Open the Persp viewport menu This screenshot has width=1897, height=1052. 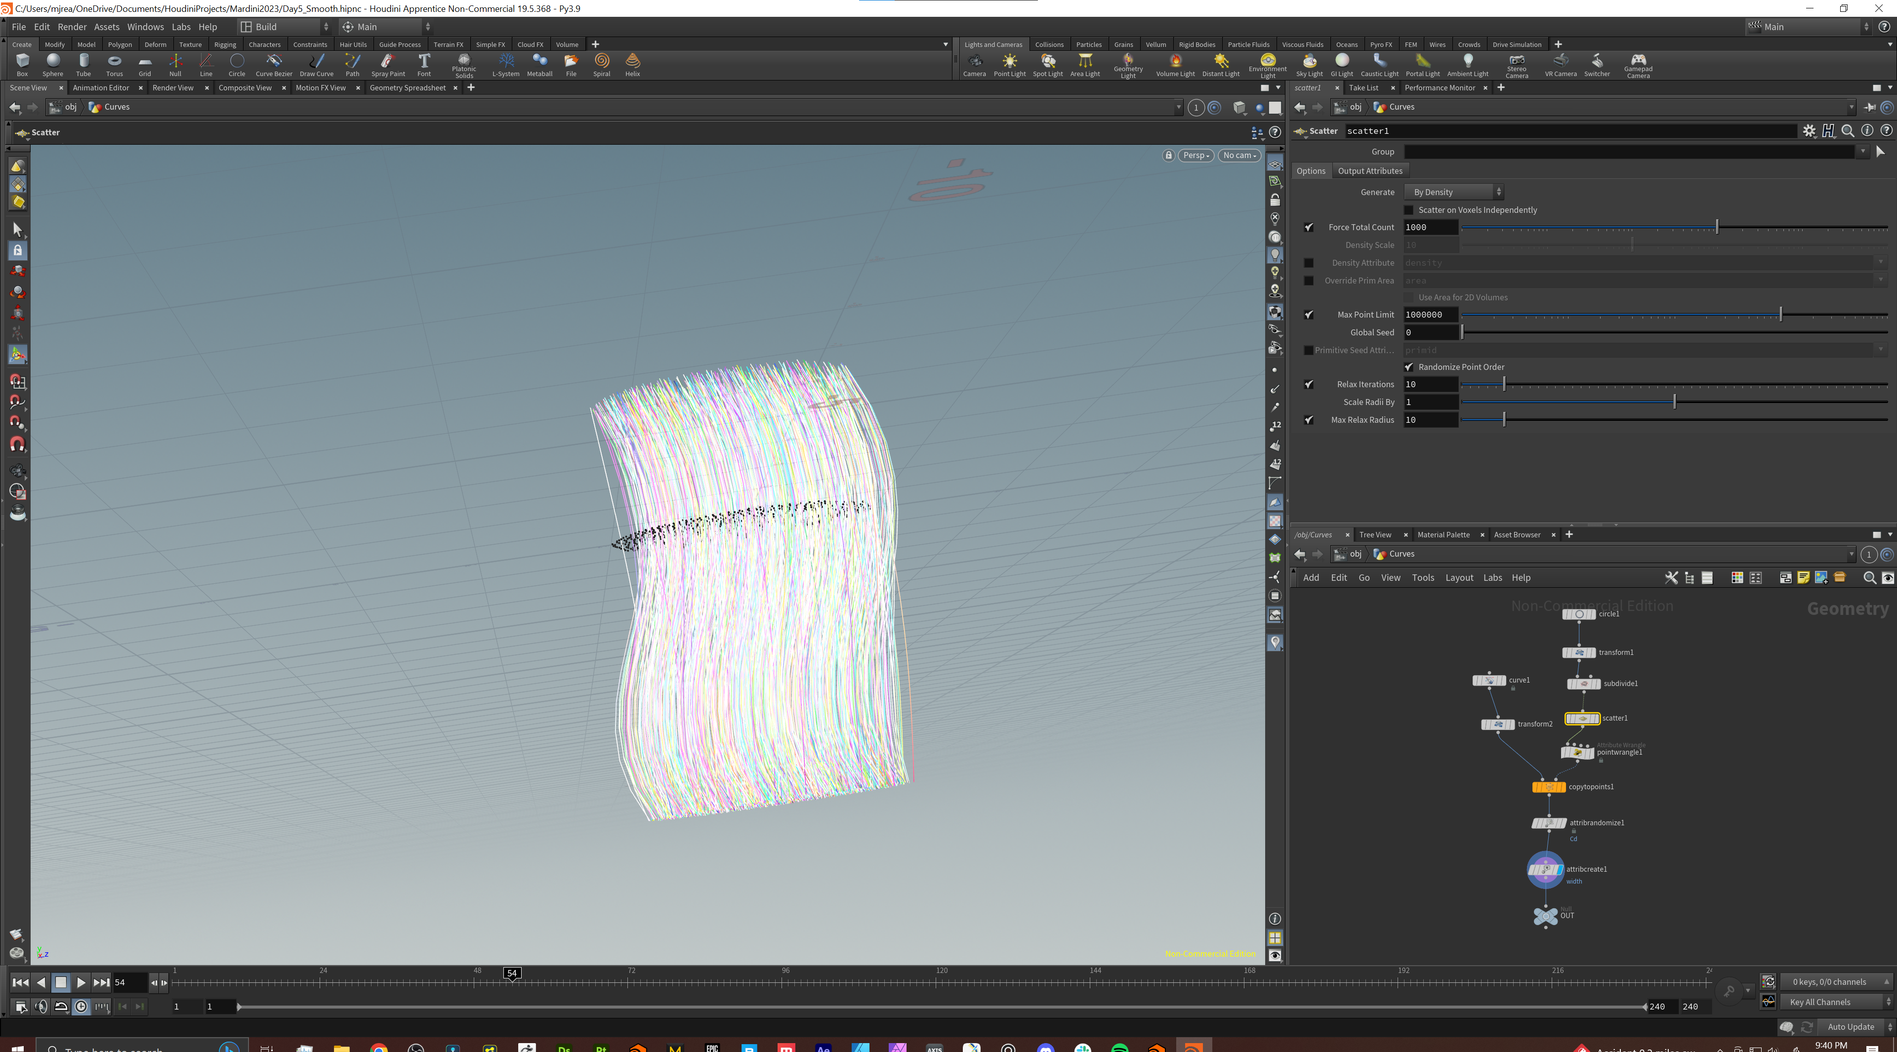(x=1196, y=156)
